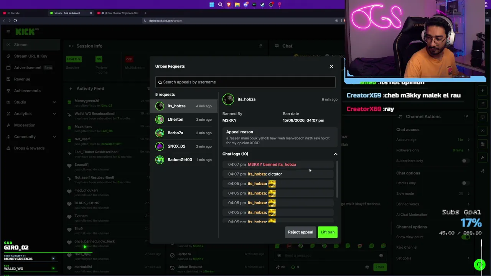The width and height of the screenshot is (491, 276).
Task: Open OBS Studio from taskbar
Action: (271, 5)
